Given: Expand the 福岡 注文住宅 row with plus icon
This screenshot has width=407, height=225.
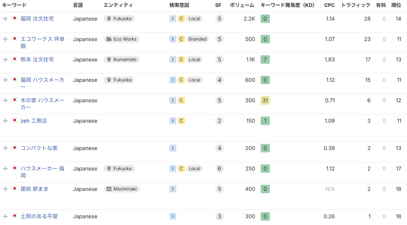Looking at the screenshot, I should tap(5, 19).
